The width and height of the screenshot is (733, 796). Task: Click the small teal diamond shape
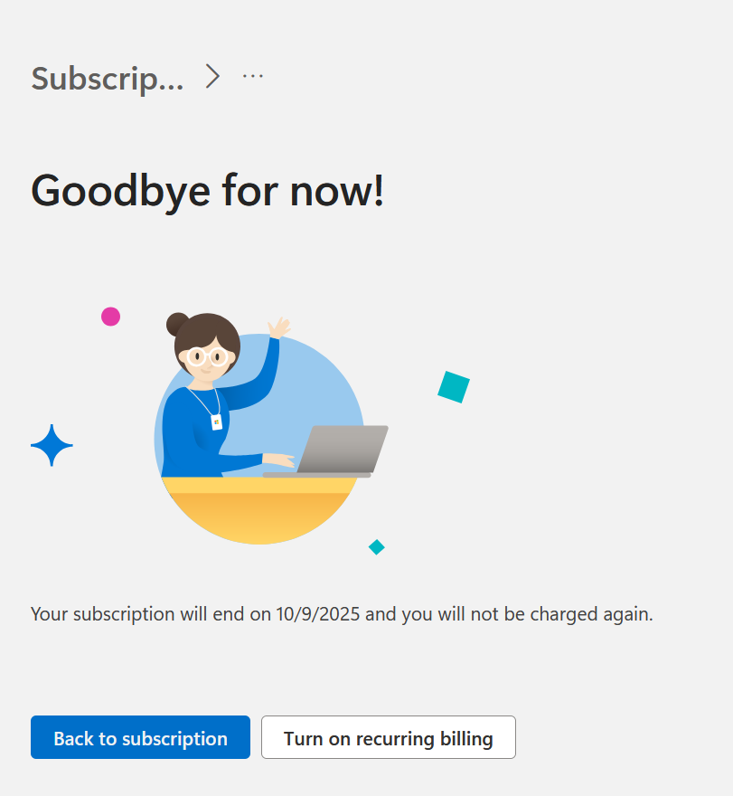pos(377,546)
